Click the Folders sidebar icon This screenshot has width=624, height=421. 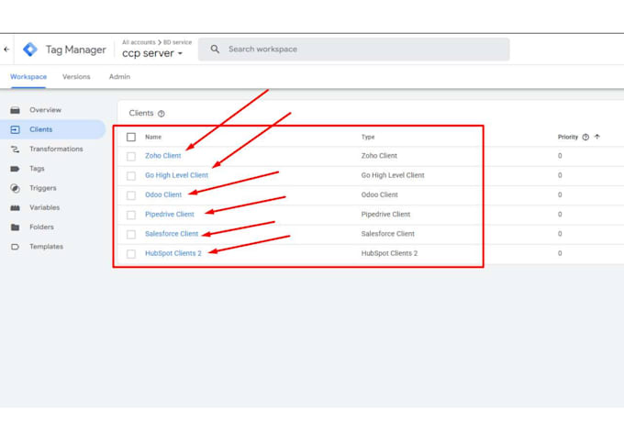(15, 227)
